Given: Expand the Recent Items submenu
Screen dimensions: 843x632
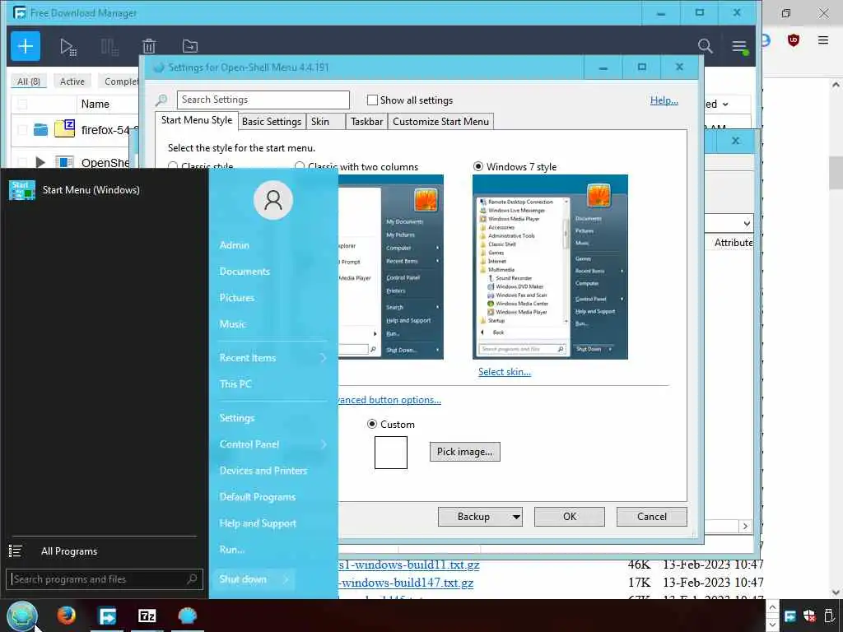Looking at the screenshot, I should pos(323,358).
